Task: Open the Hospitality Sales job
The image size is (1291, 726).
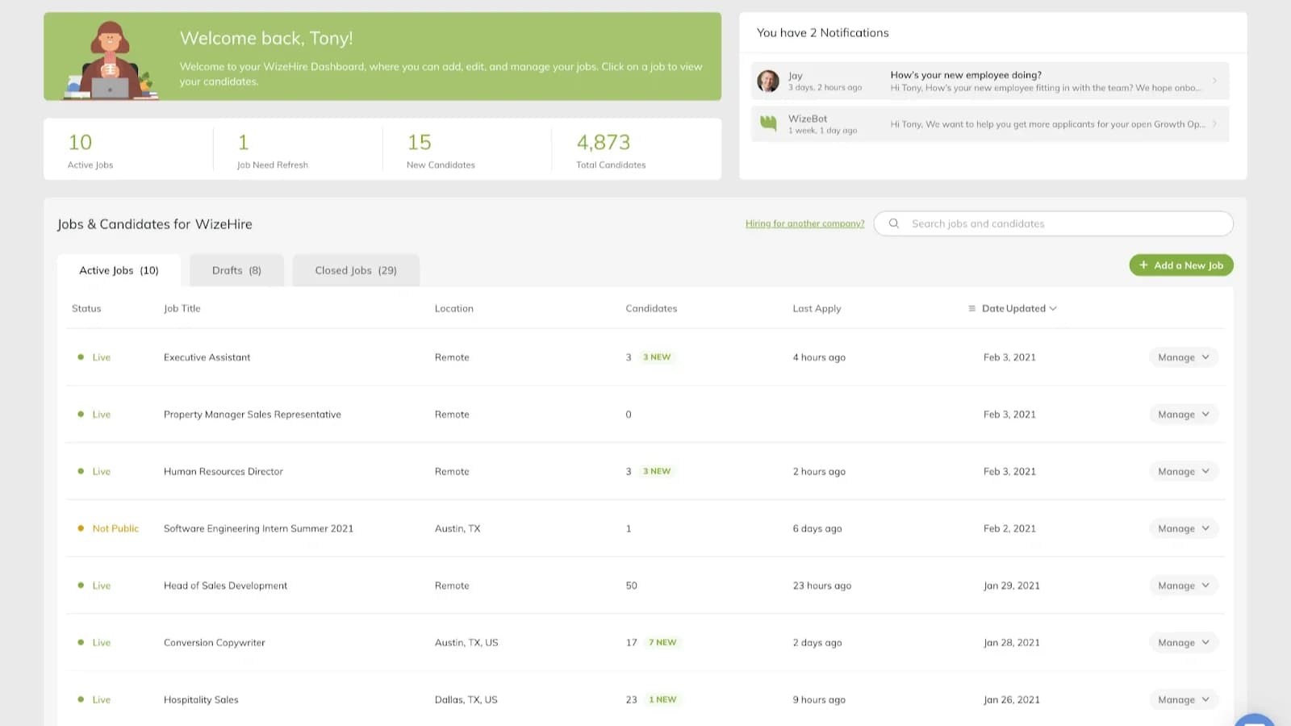Action: tap(201, 700)
